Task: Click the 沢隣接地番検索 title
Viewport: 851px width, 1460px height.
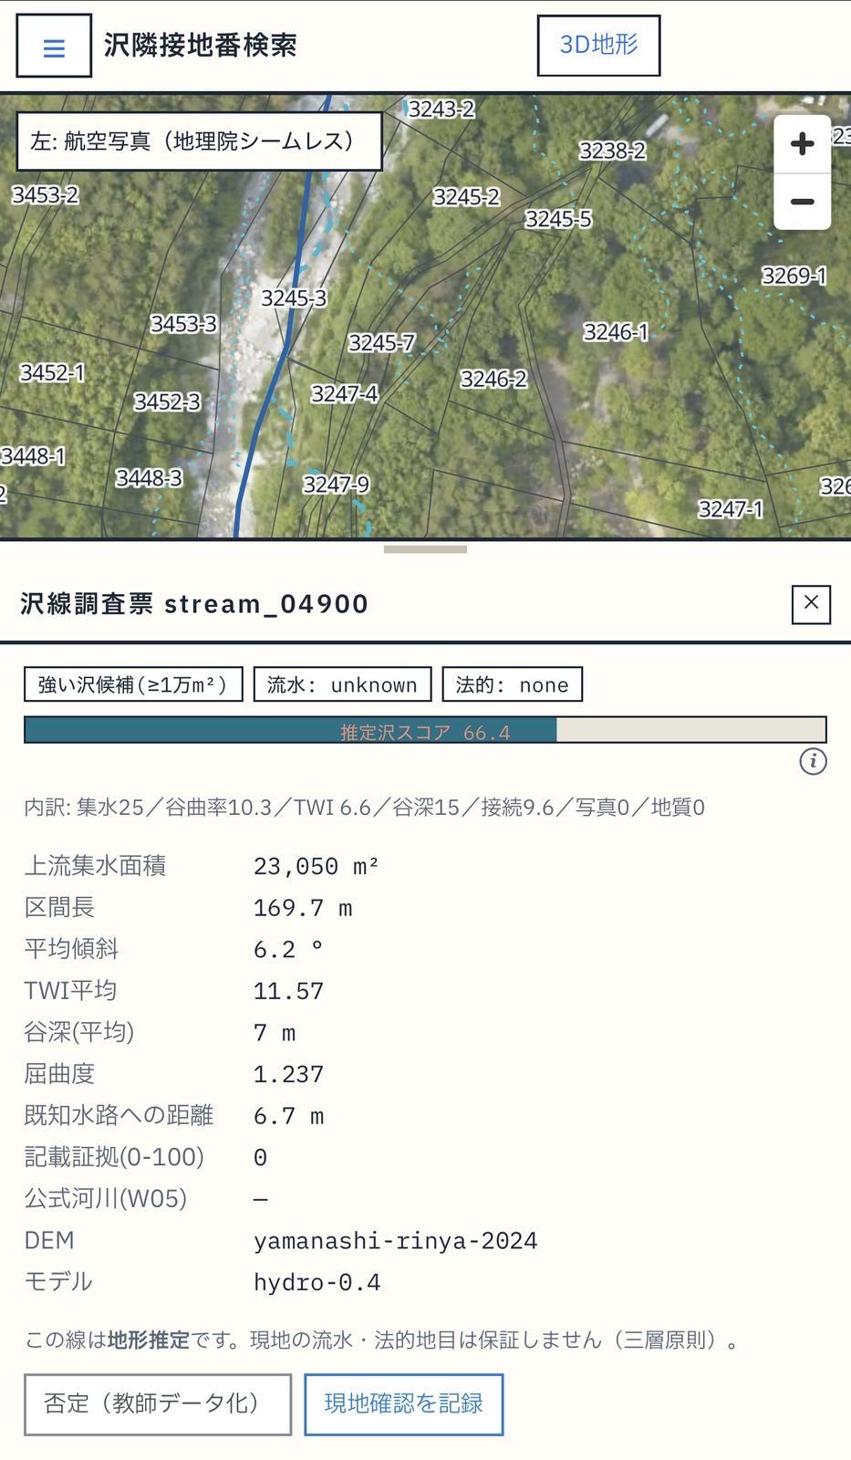Action: pyautogui.click(x=200, y=46)
